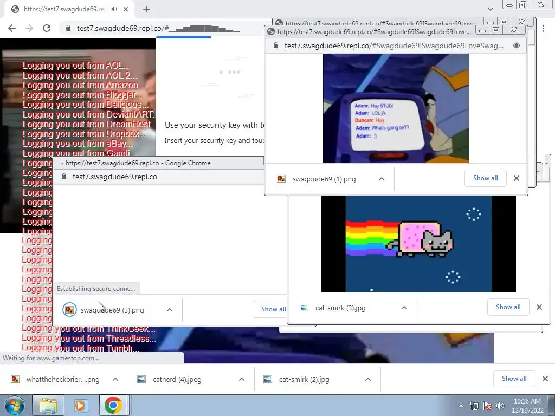Switch to Chrome via taskbar icon
The image size is (555, 416).
113,405
